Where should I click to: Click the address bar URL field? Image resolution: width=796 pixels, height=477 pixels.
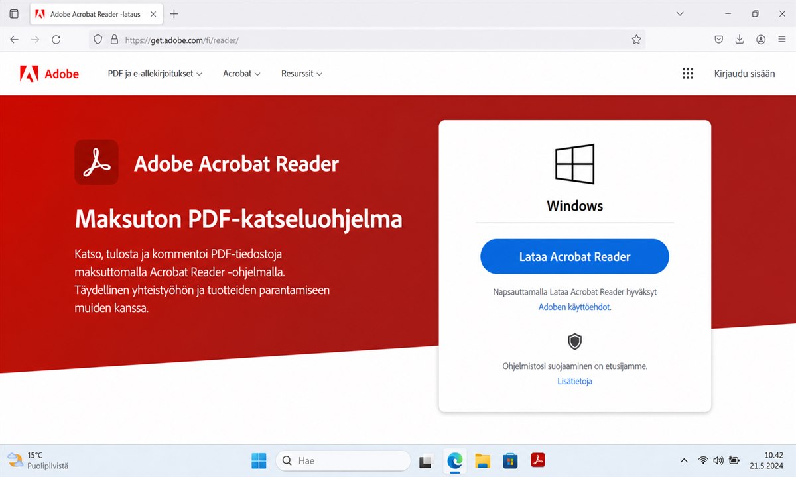[x=368, y=40]
